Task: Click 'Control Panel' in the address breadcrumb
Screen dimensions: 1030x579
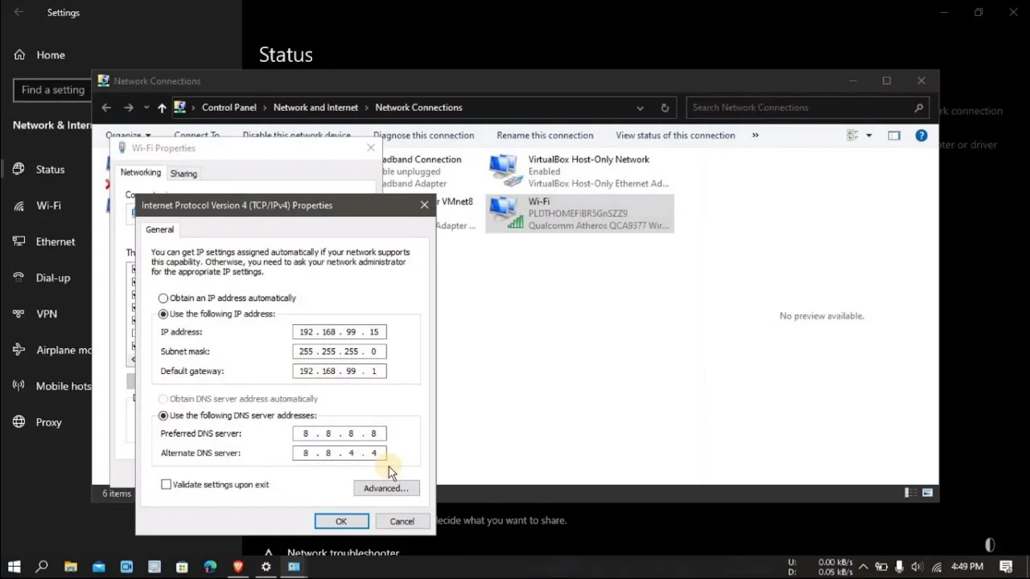Action: point(229,108)
